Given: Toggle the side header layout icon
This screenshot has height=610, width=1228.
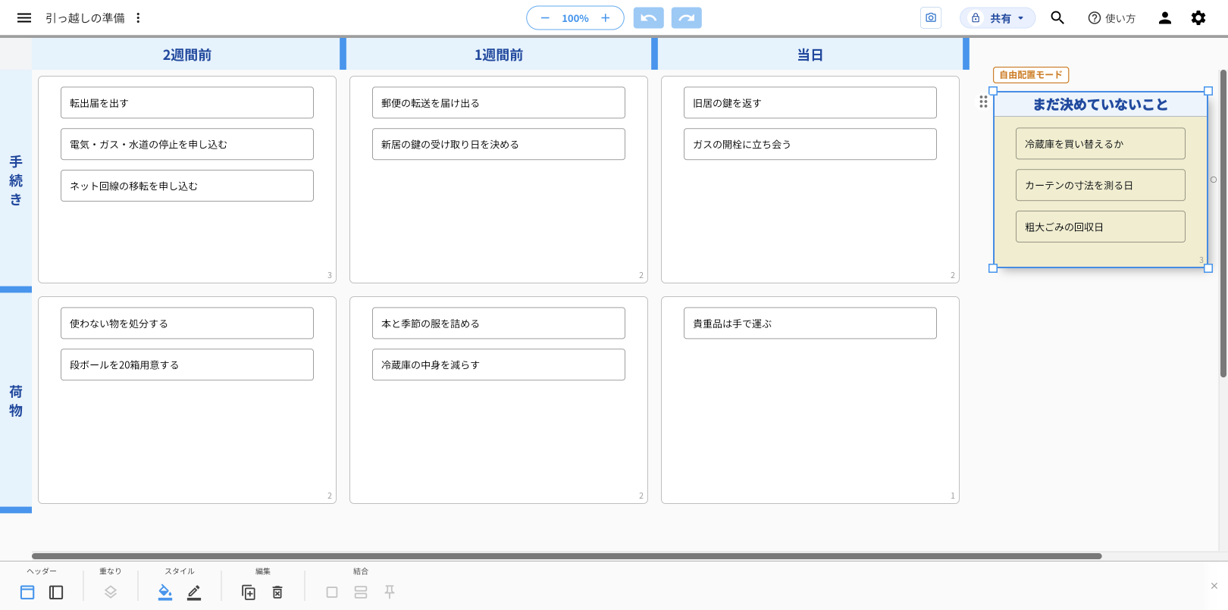Looking at the screenshot, I should click(56, 592).
